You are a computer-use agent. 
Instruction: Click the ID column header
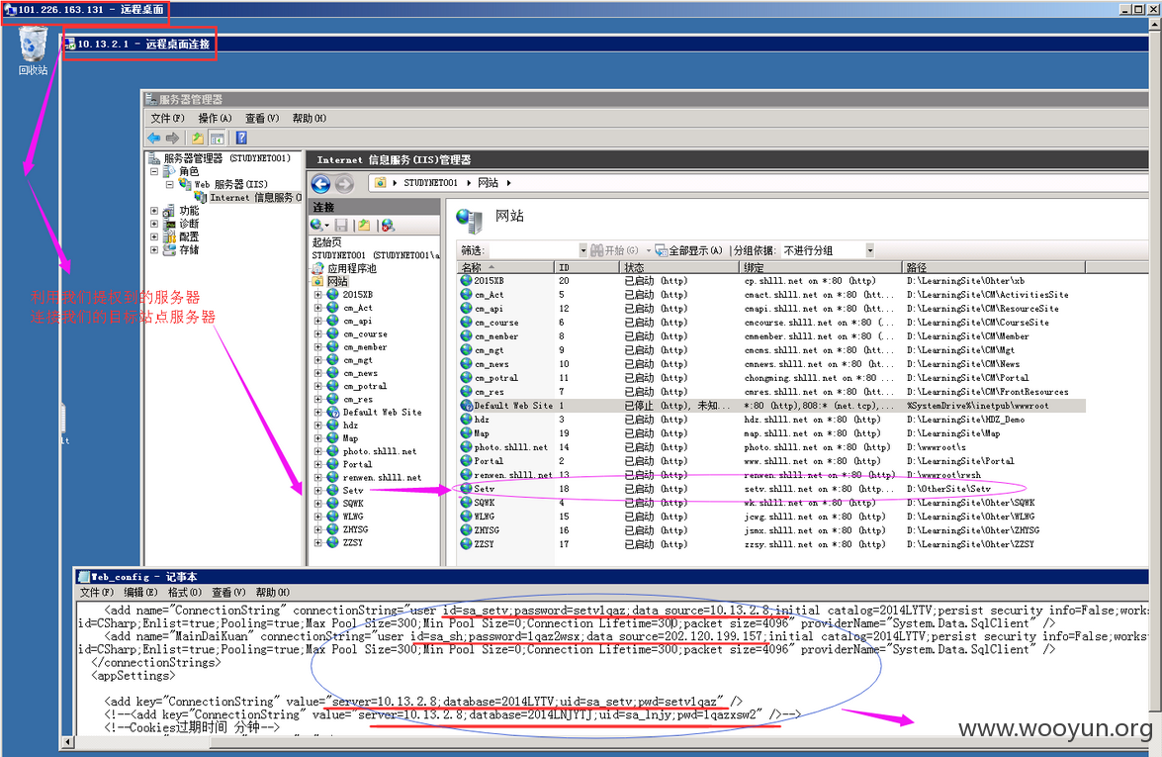(586, 267)
